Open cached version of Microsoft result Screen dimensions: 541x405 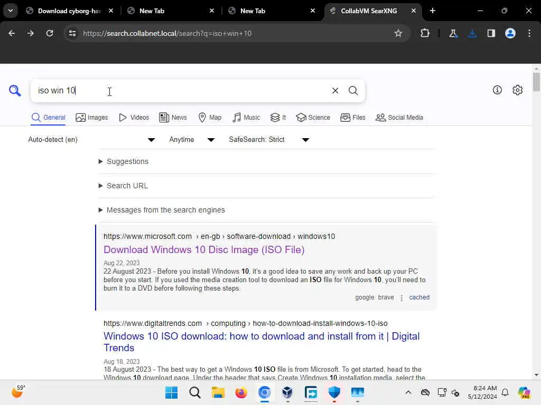coord(419,297)
